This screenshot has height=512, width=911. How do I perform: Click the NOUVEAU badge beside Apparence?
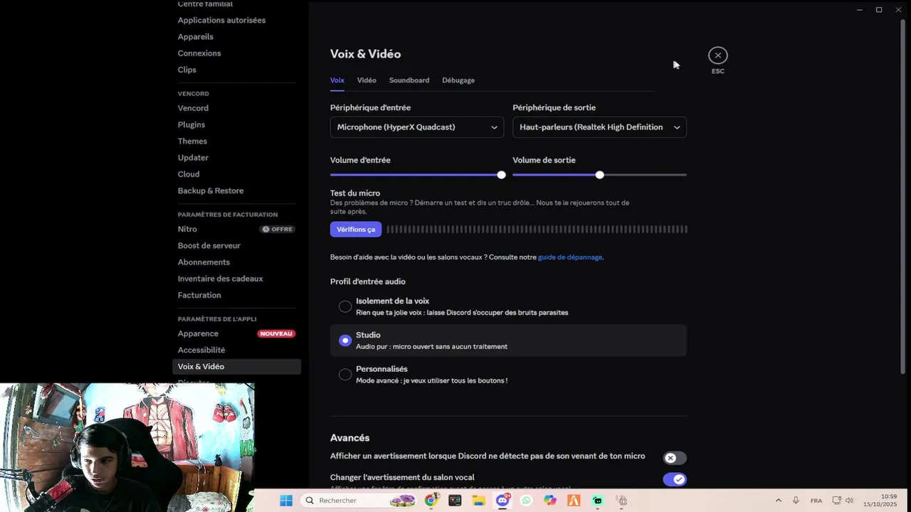(276, 334)
